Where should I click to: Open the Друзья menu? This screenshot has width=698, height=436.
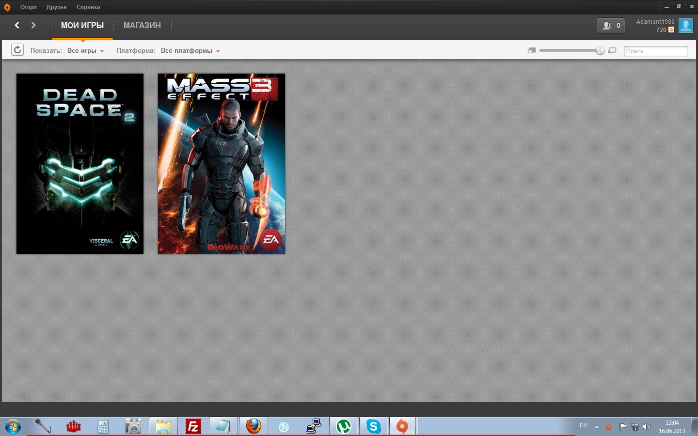coord(57,7)
